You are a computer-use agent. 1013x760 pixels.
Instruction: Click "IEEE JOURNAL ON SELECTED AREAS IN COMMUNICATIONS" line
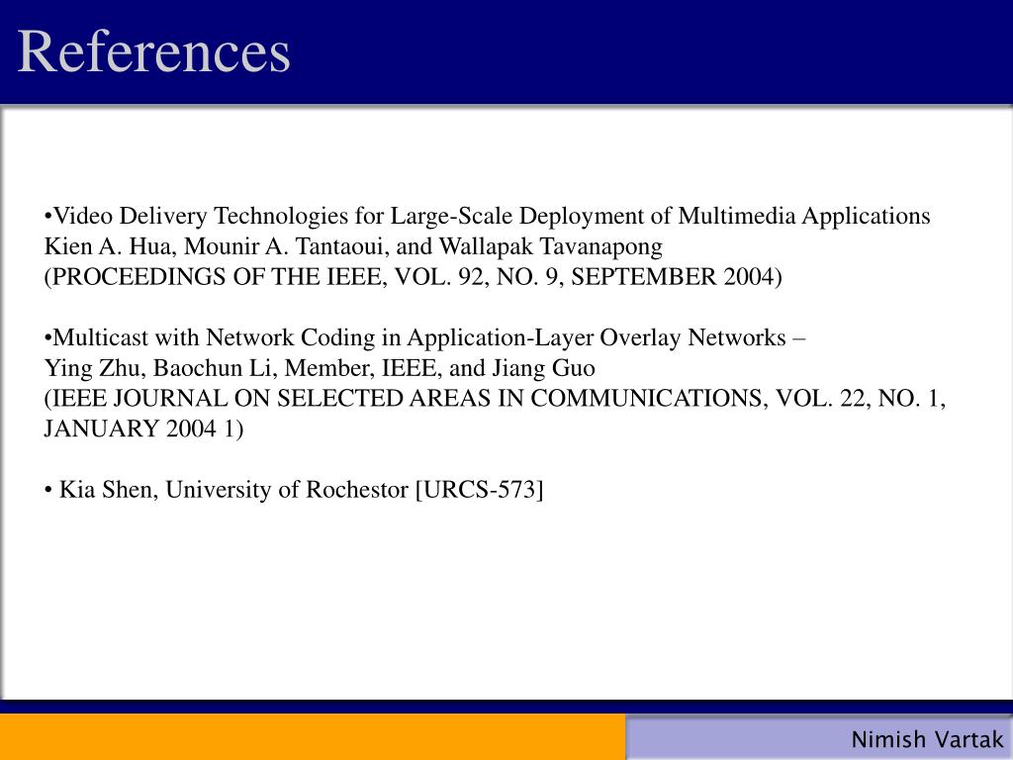495,398
